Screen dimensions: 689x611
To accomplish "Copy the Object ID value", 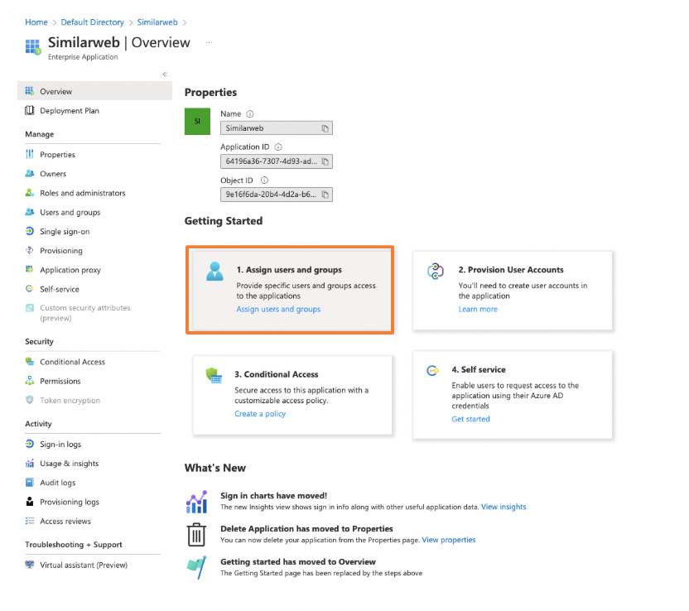I will click(x=325, y=195).
